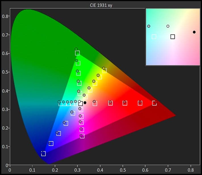Click the red target square near x 0.58

pyautogui.click(x=140, y=103)
